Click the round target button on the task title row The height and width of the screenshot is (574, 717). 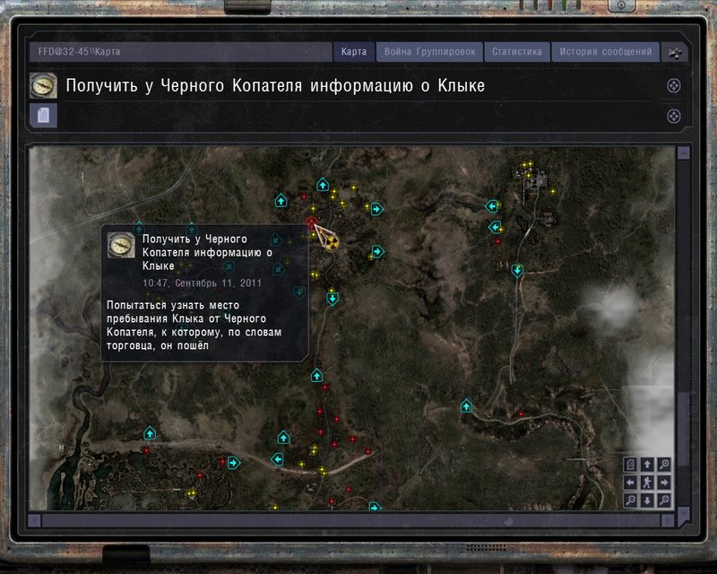click(674, 85)
